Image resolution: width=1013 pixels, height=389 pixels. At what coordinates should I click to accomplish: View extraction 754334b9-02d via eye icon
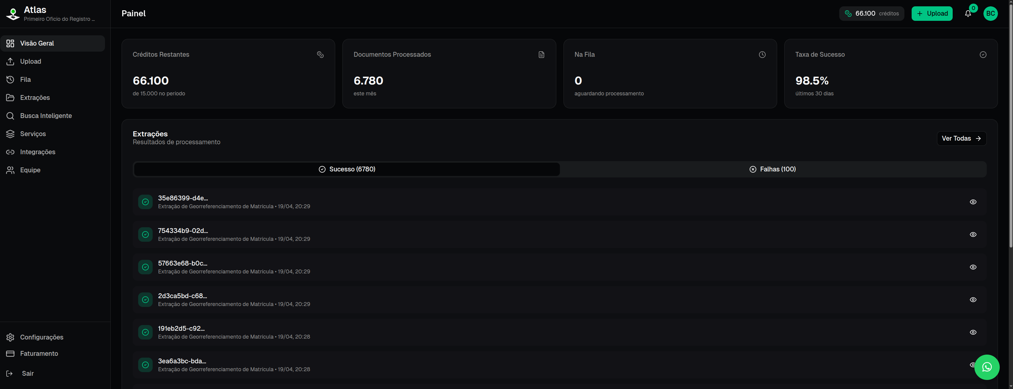973,234
